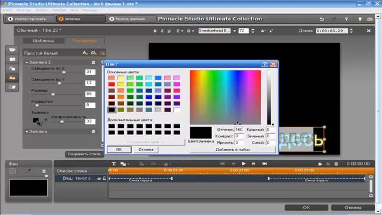Select the motion effects sidebar icon
Image resolution: width=382 pixels, height=215 pixels.
[12, 87]
